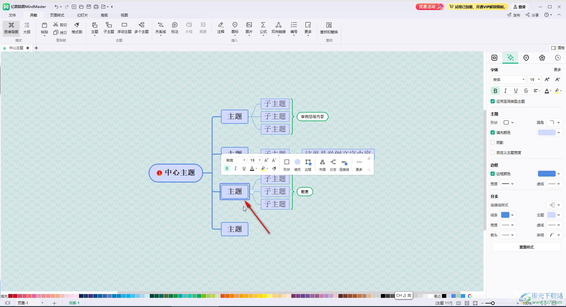The image size is (566, 307).
Task: Click the 关系线 relationship line icon
Action: [161, 28]
